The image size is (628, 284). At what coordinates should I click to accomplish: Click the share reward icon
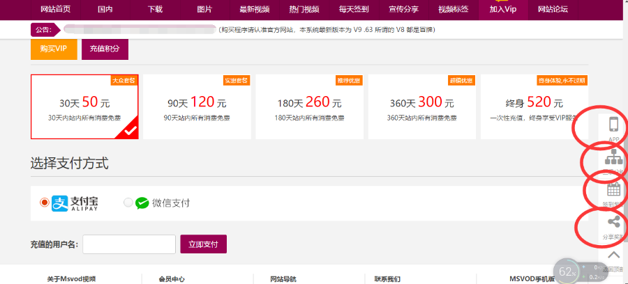[x=613, y=222]
